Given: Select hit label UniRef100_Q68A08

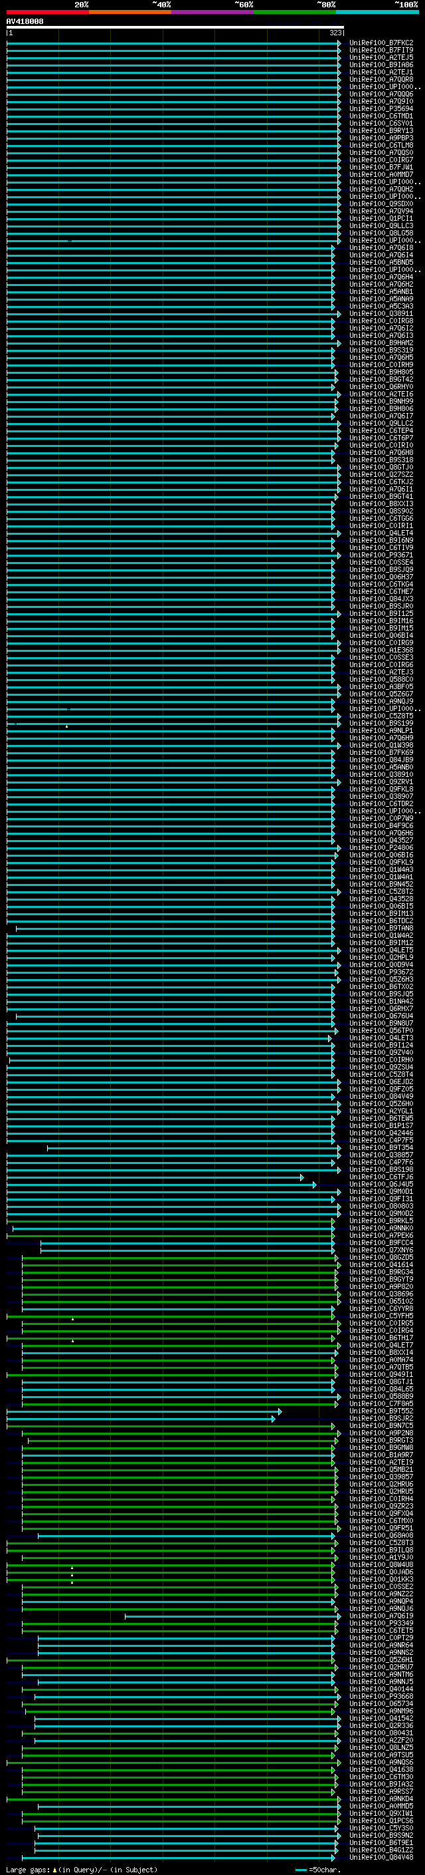Looking at the screenshot, I should tap(381, 1535).
